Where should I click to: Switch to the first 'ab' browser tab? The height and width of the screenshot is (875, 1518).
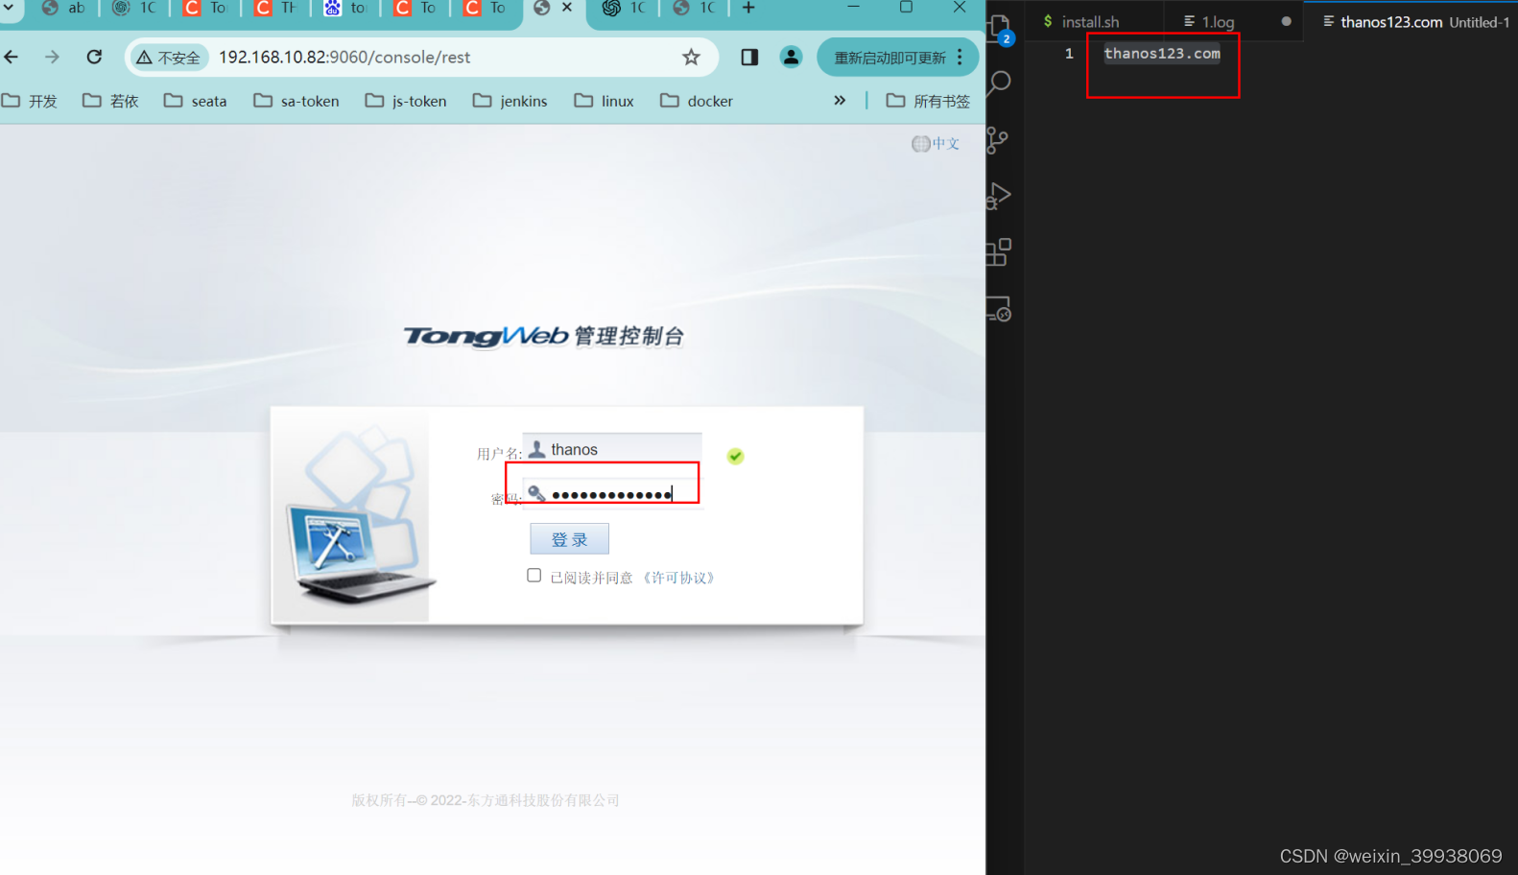coord(65,9)
